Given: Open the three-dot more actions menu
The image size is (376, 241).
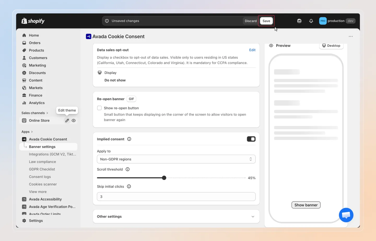Looking at the screenshot, I should (x=351, y=36).
